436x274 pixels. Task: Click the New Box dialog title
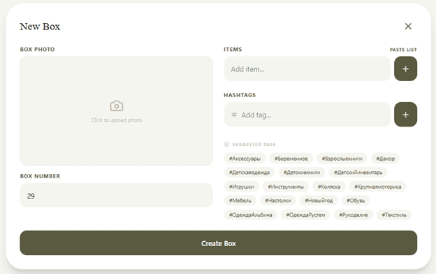(40, 27)
